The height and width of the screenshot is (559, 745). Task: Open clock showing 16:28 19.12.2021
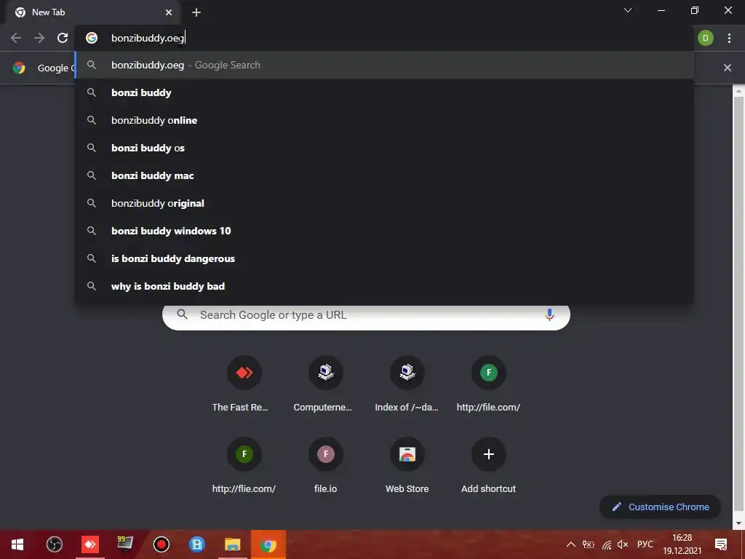pos(682,544)
